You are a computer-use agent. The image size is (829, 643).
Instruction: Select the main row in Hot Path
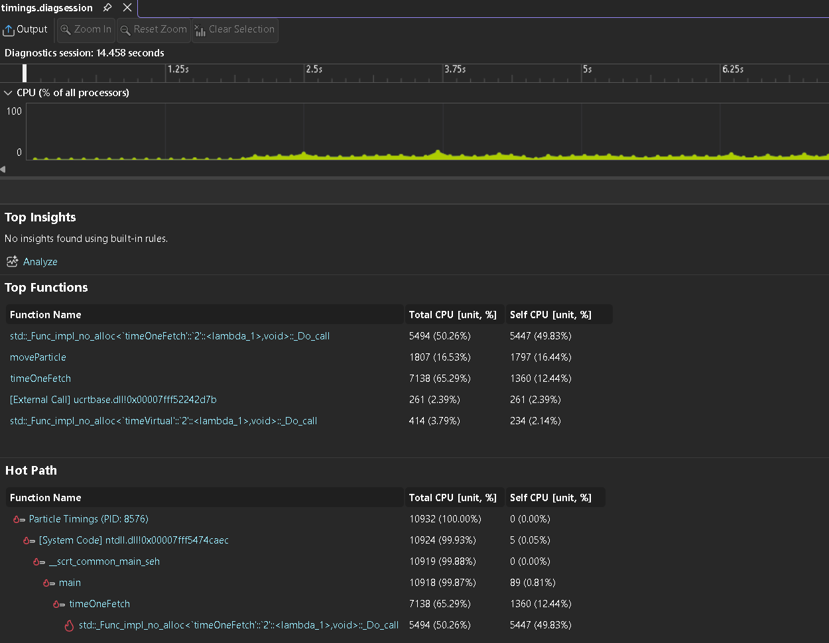[x=70, y=583]
